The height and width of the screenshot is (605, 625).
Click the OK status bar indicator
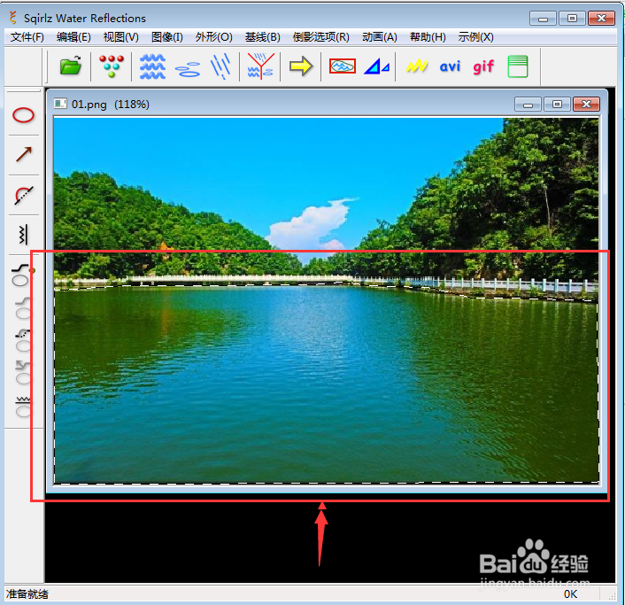[570, 594]
